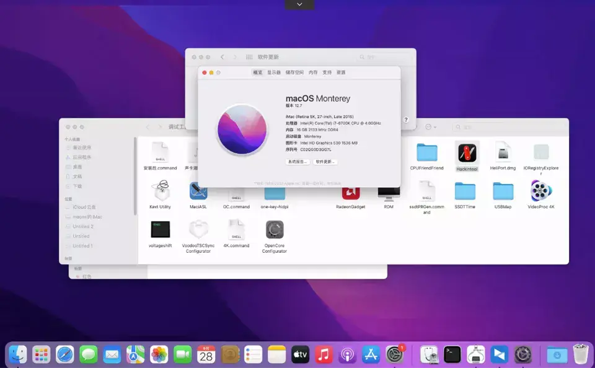Switch to the 显示器 tab
This screenshot has width=595, height=368.
(273, 72)
